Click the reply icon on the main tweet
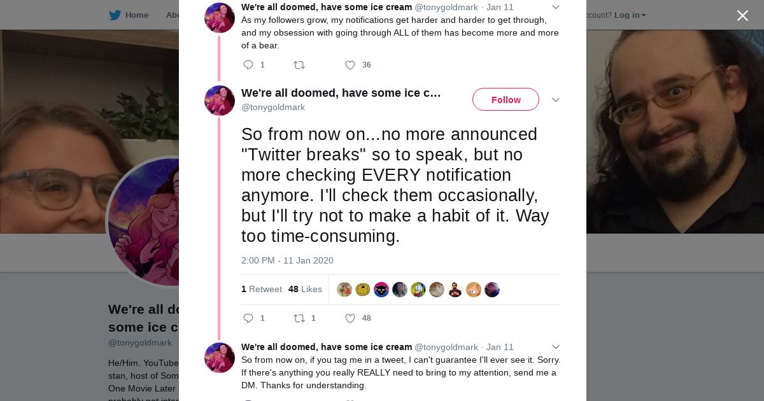The height and width of the screenshot is (401, 764). (x=248, y=318)
